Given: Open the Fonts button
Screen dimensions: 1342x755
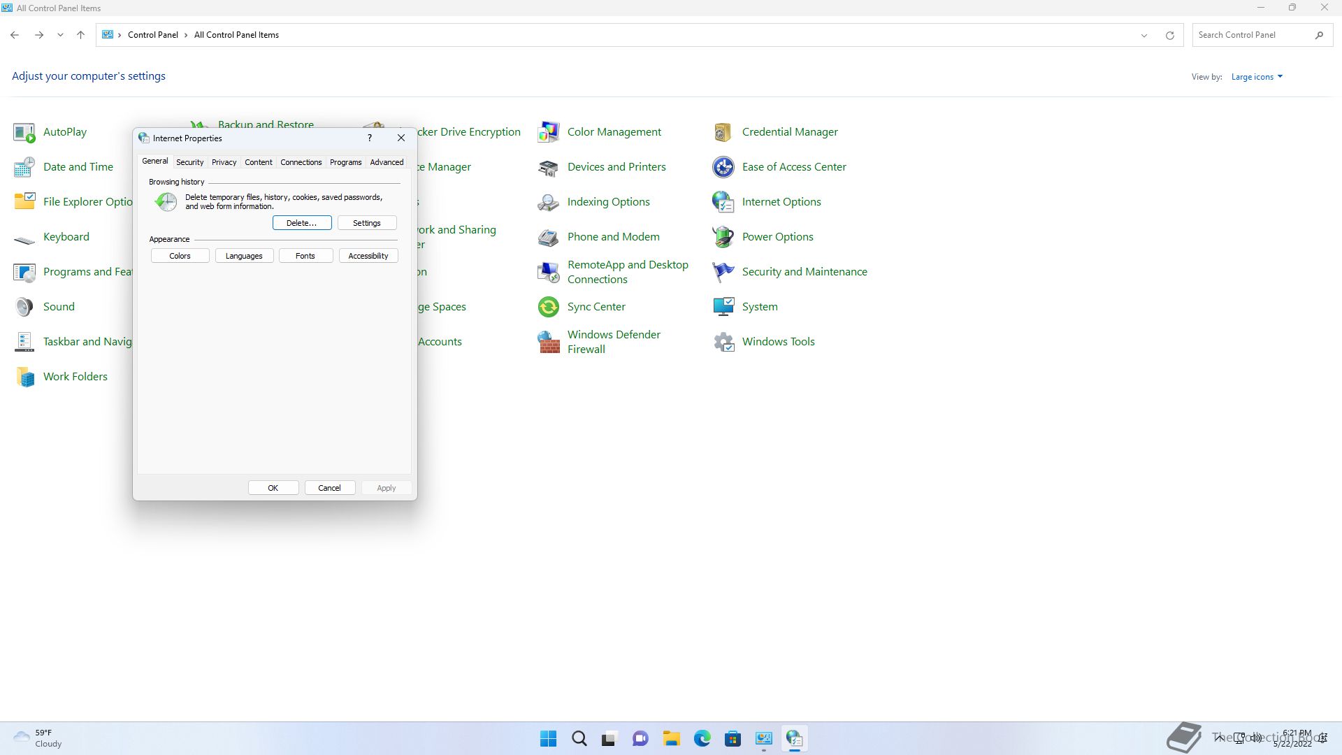Looking at the screenshot, I should [x=305, y=256].
